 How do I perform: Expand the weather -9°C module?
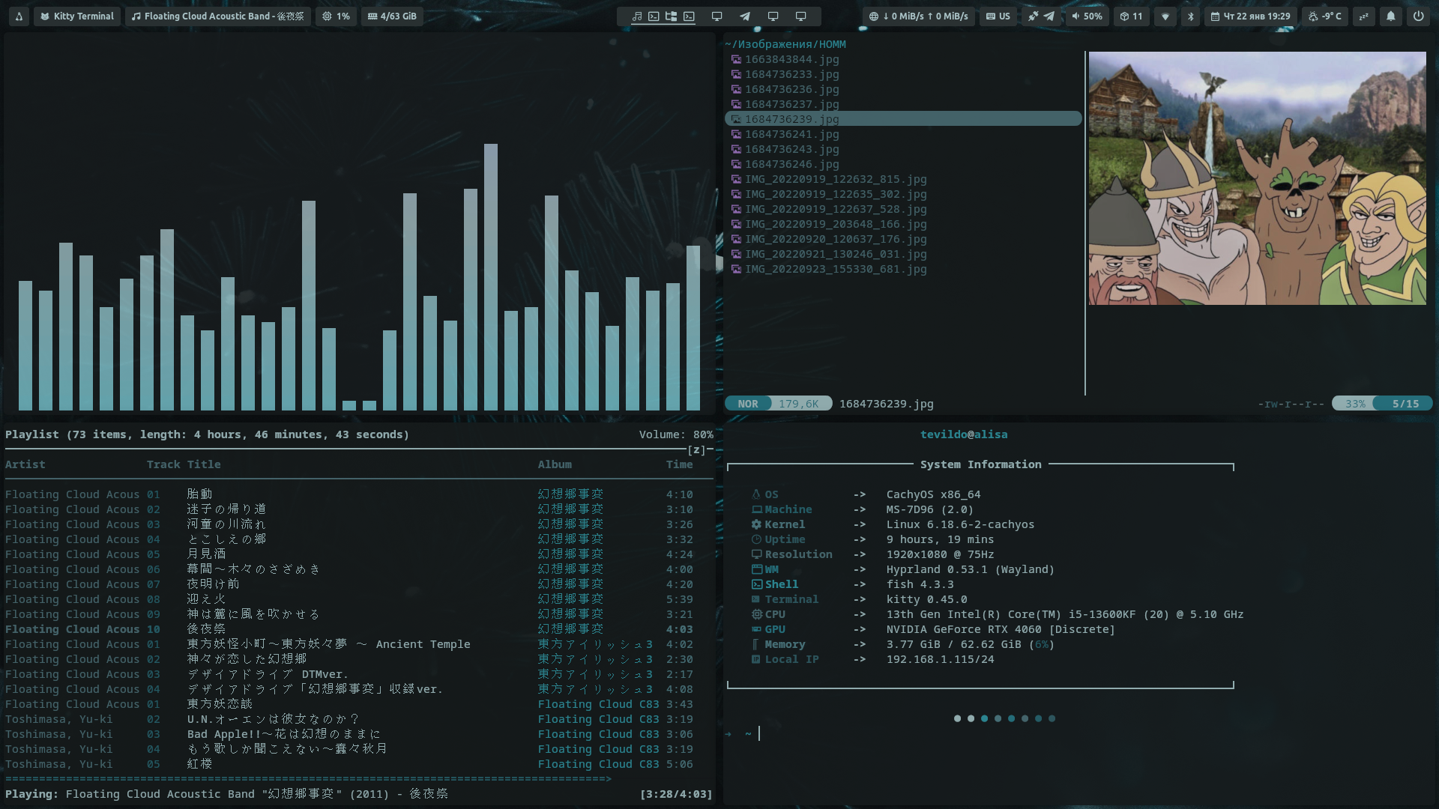pos(1324,16)
